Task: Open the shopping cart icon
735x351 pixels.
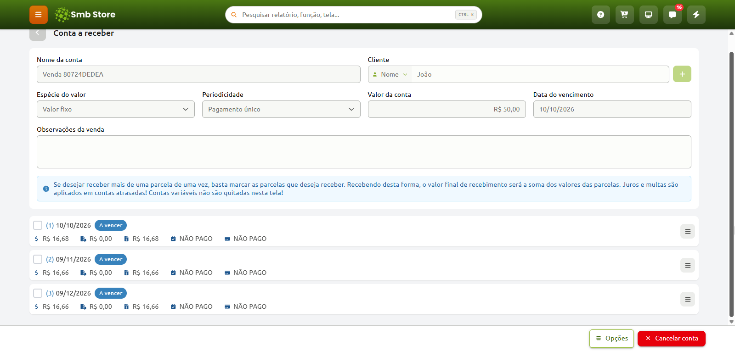Action: [x=625, y=15]
